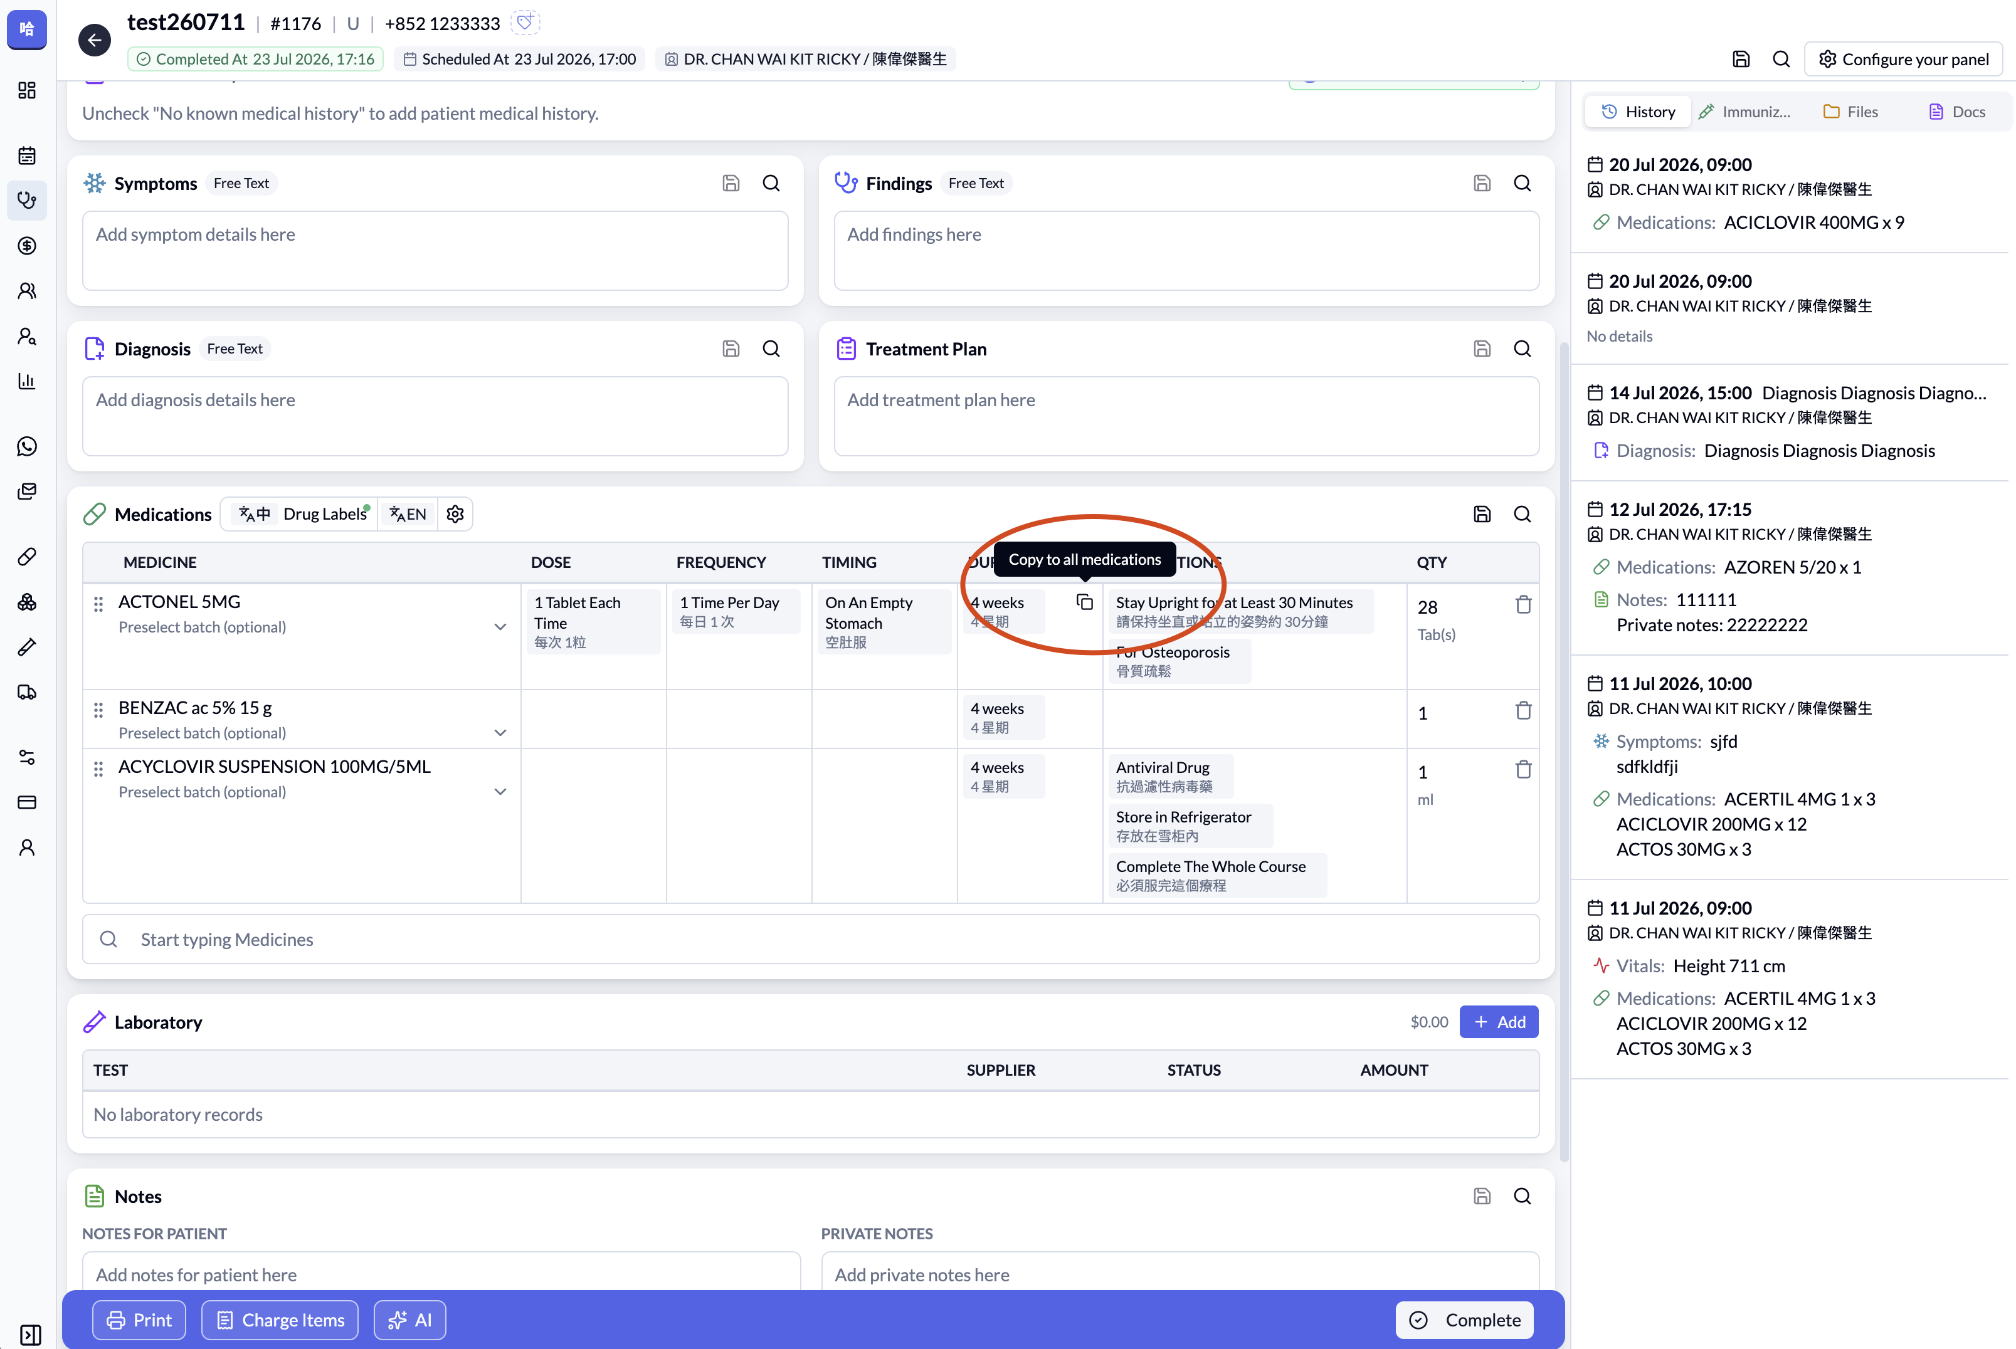The image size is (2016, 1349).
Task: Open the dollar billing sidebar icon
Action: (x=27, y=245)
